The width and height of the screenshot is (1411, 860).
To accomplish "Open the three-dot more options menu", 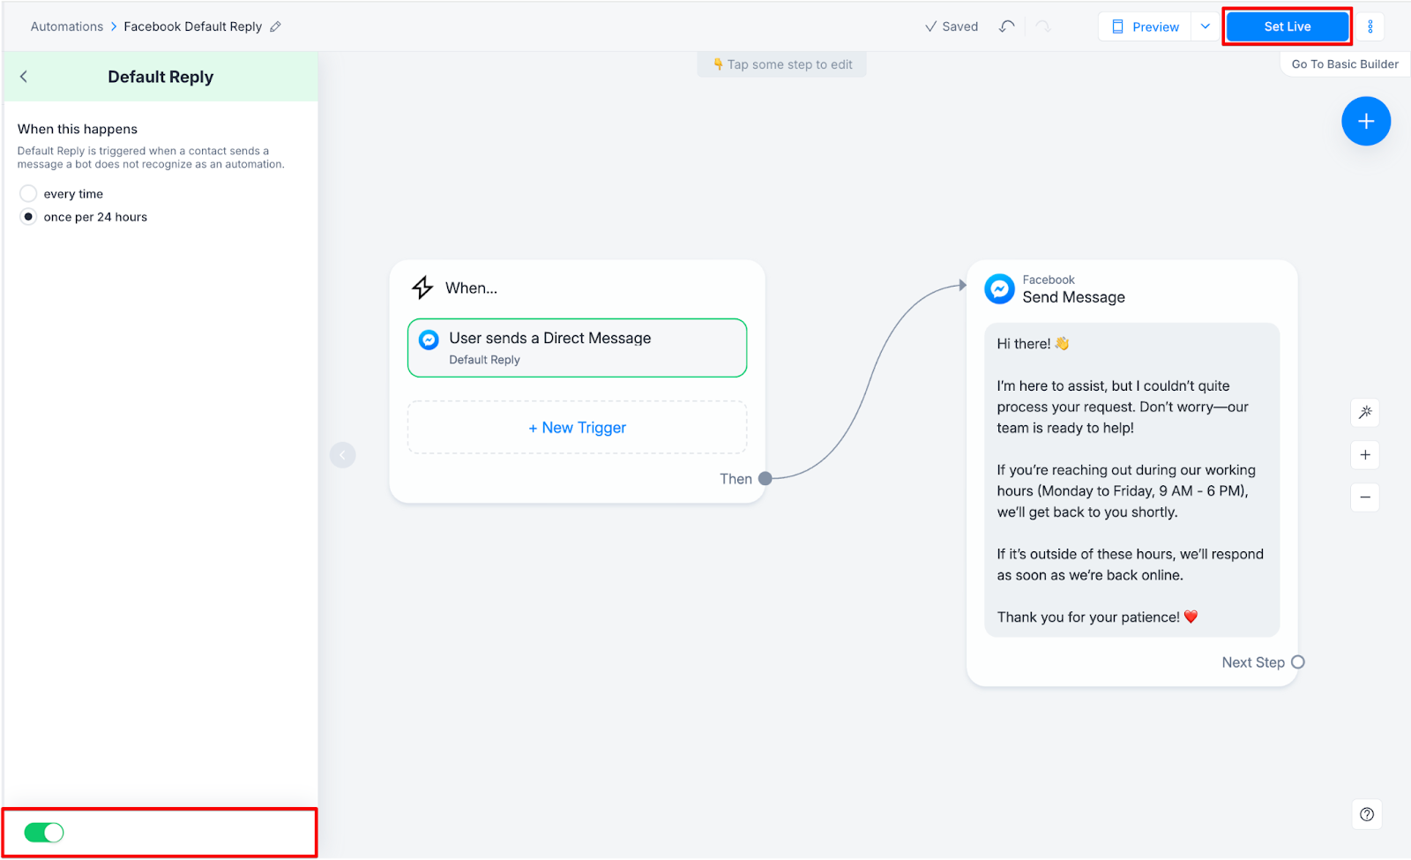I will point(1370,26).
